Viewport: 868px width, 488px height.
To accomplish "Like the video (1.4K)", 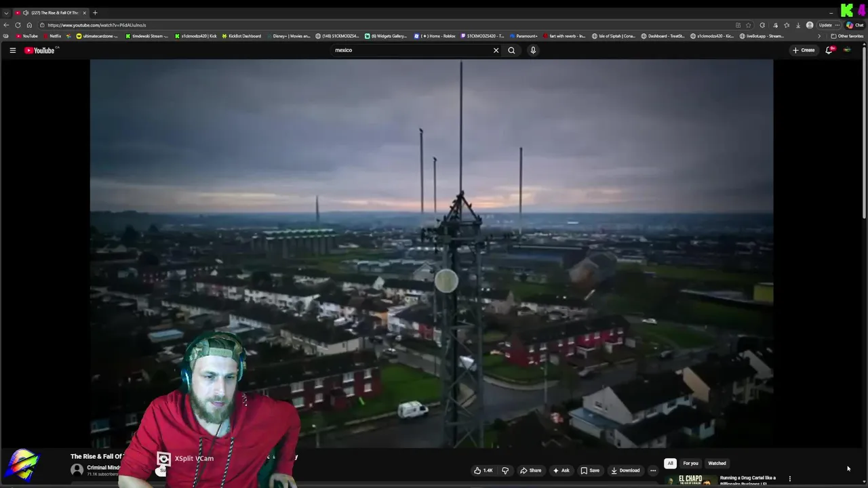I will [484, 470].
